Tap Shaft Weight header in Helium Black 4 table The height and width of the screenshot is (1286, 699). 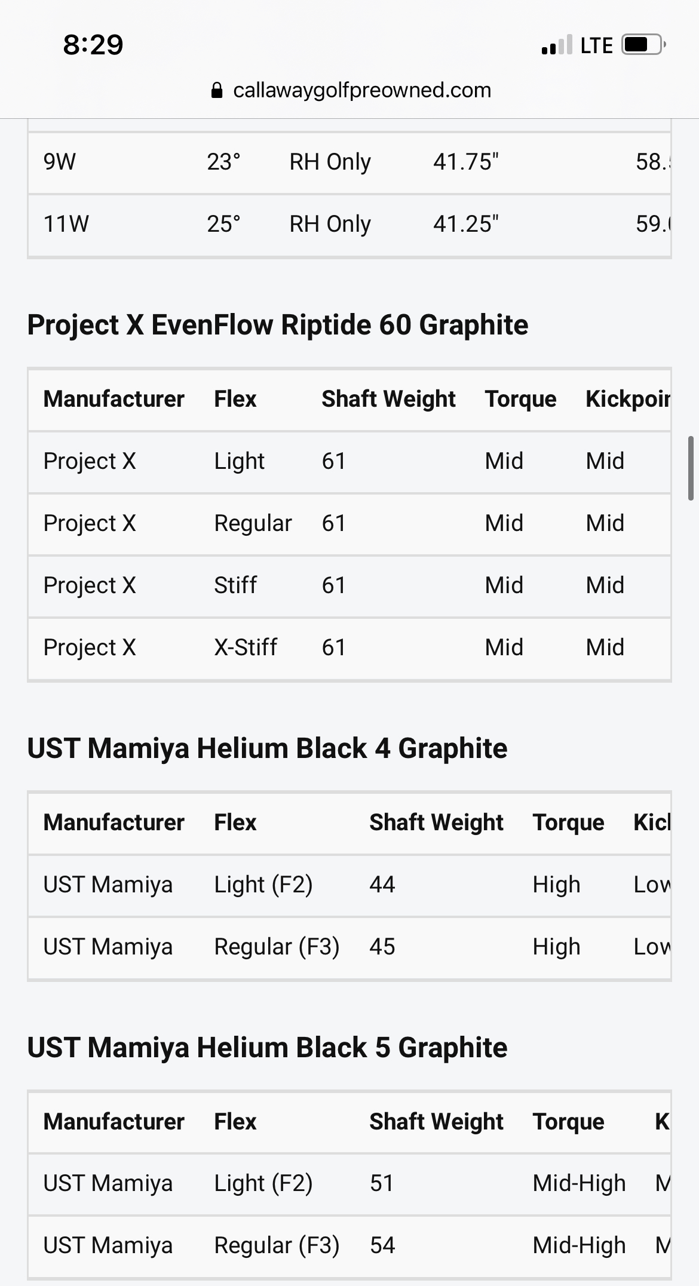[436, 822]
